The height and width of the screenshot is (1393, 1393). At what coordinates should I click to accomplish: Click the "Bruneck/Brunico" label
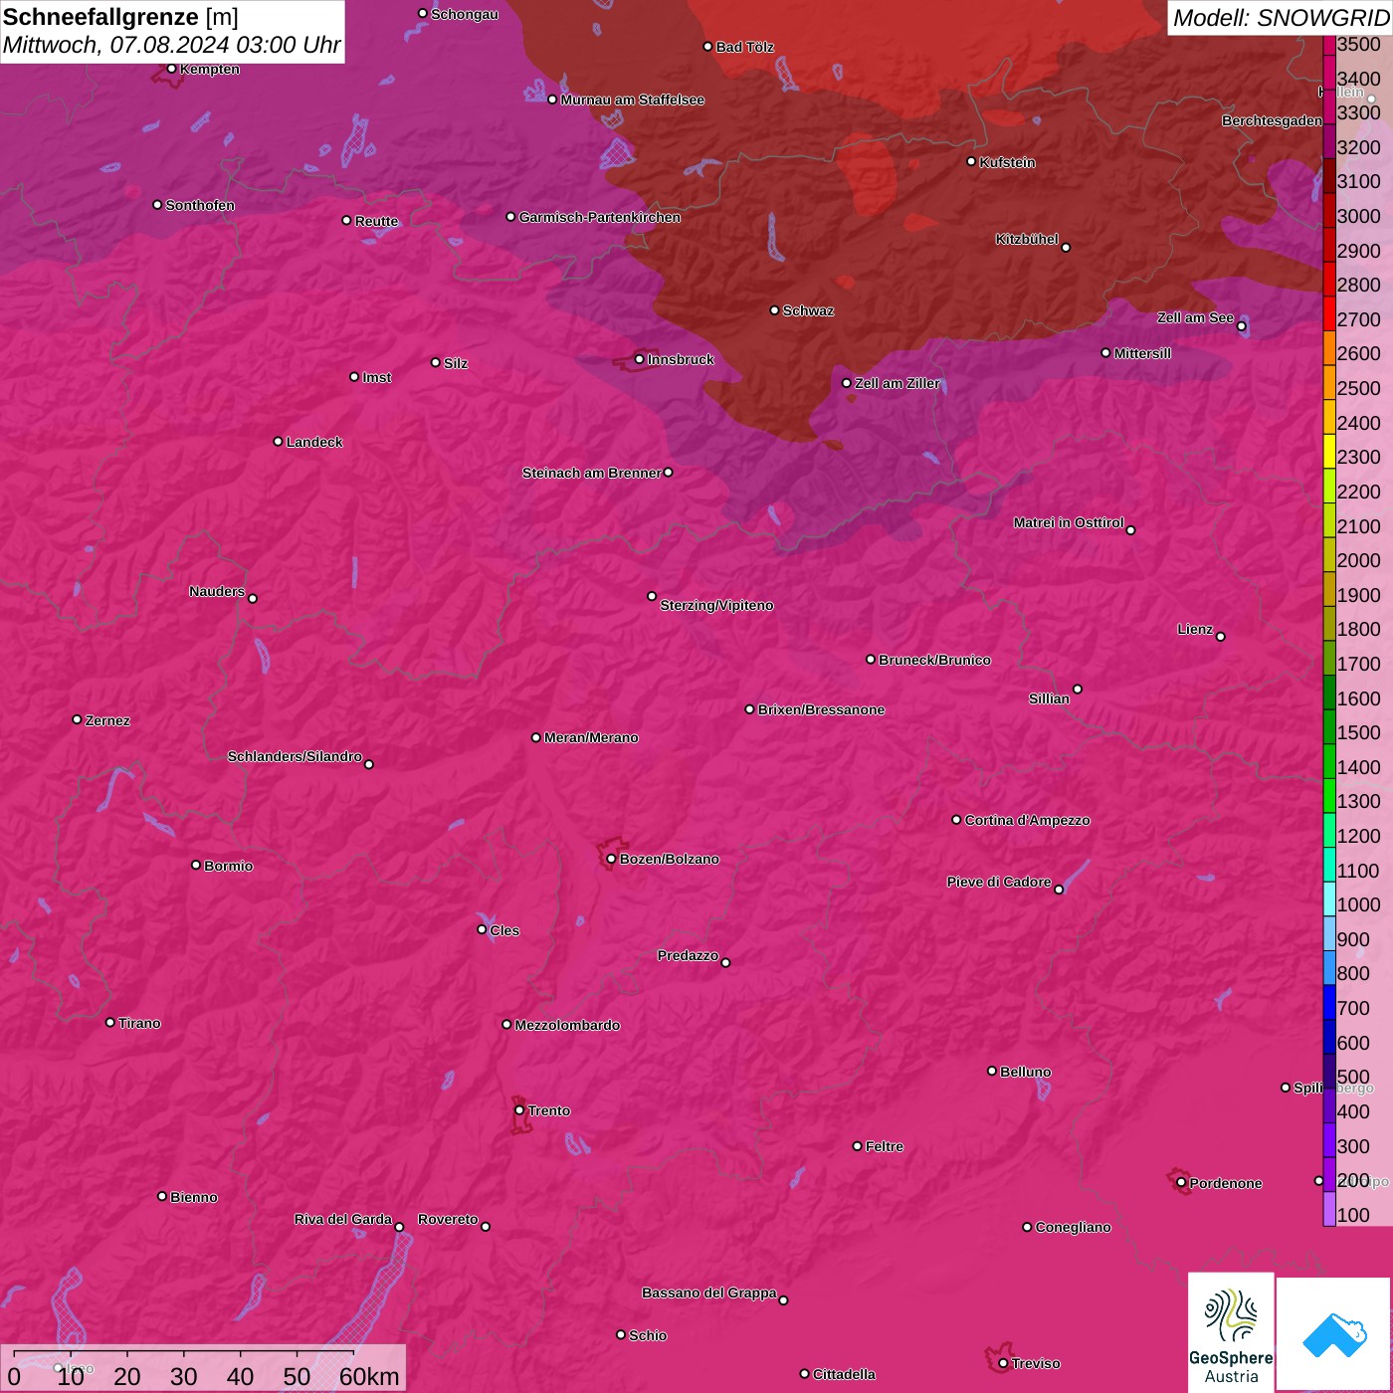[x=934, y=660]
